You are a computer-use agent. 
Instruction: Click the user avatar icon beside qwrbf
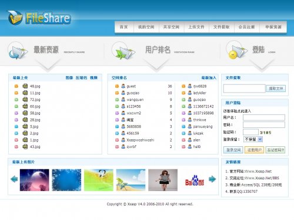coord(123,146)
